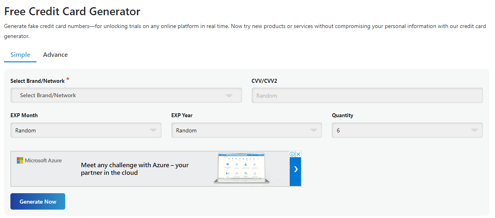495x218 pixels.
Task: Switch to the Simple tab
Action: pos(20,55)
